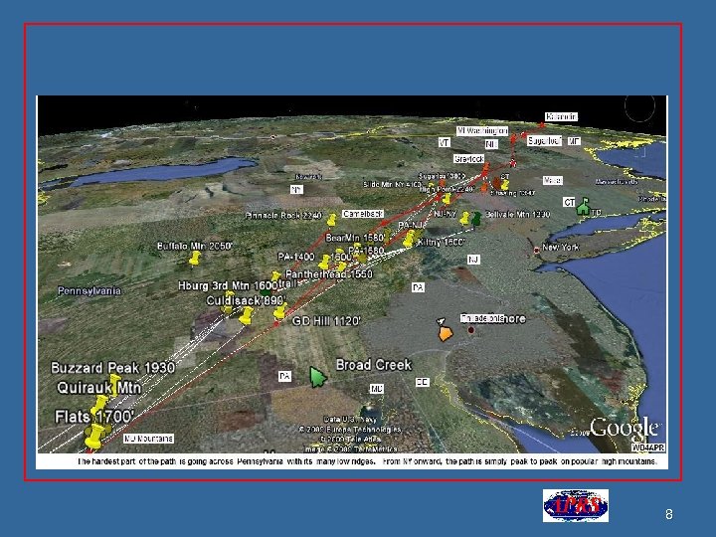Click the Pinnacle Rock 2240 label text
Screen dimensions: 716x537
coord(283,216)
